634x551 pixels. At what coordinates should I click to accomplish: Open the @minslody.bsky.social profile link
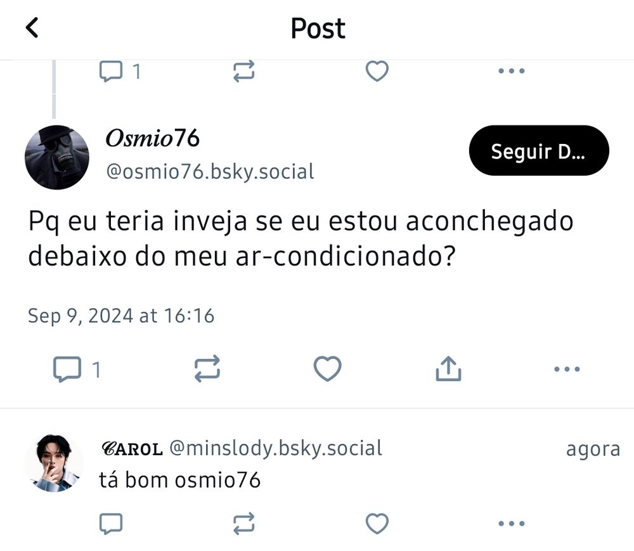(x=276, y=448)
